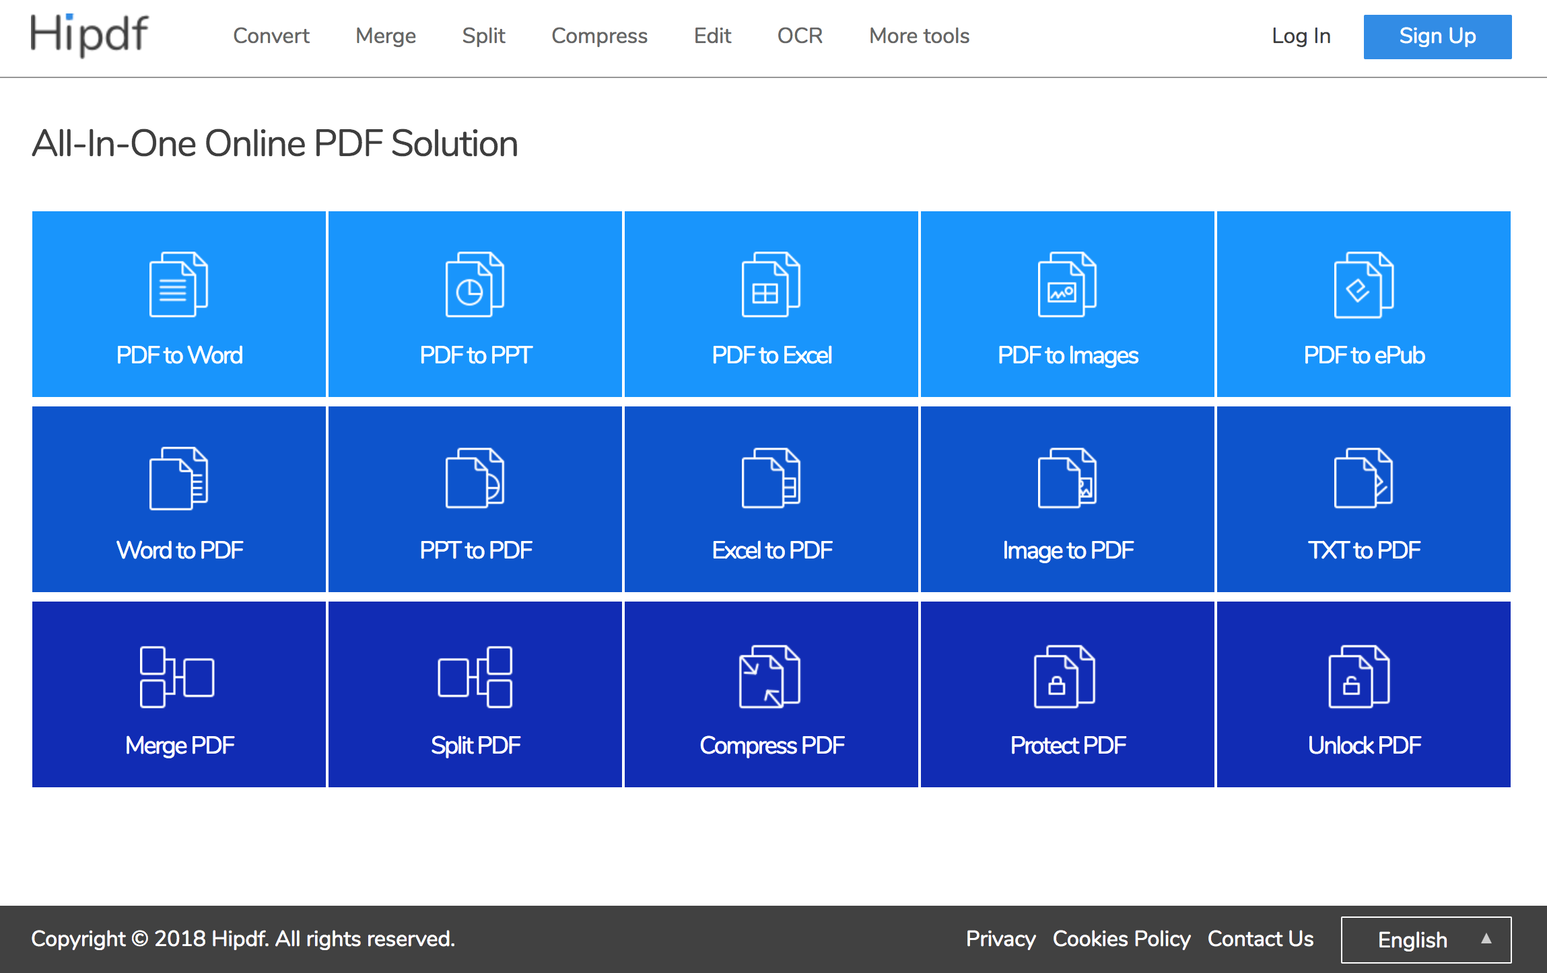
Task: Click the Log In link
Action: 1301,36
